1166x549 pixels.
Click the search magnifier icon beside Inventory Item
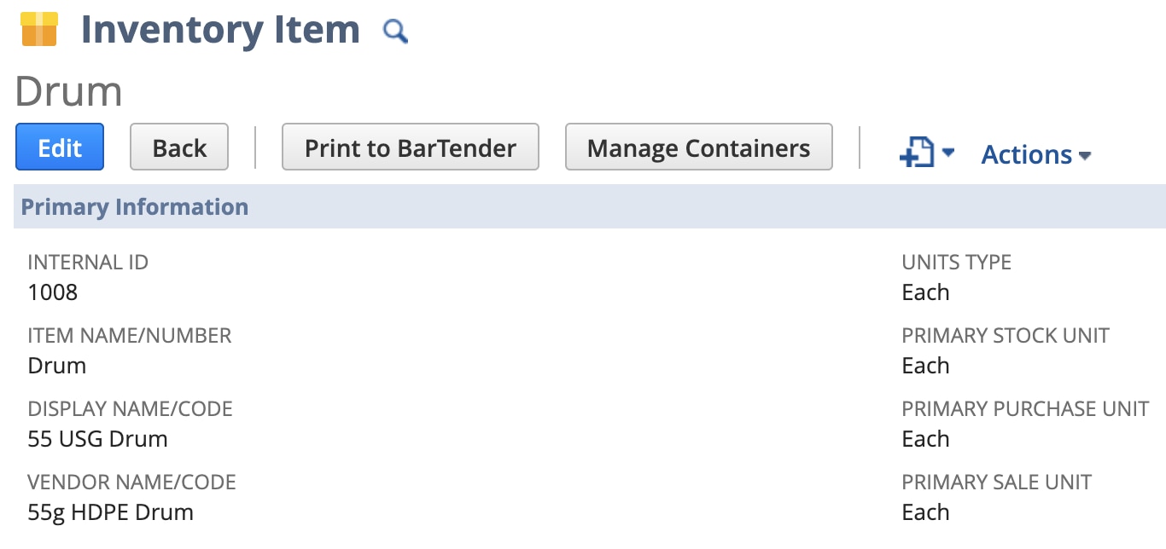pos(395,32)
